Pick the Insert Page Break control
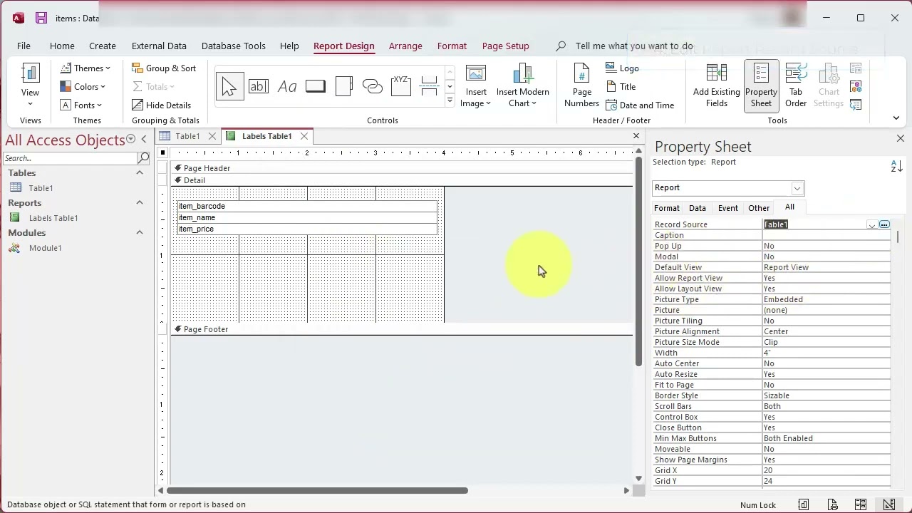 tap(429, 87)
